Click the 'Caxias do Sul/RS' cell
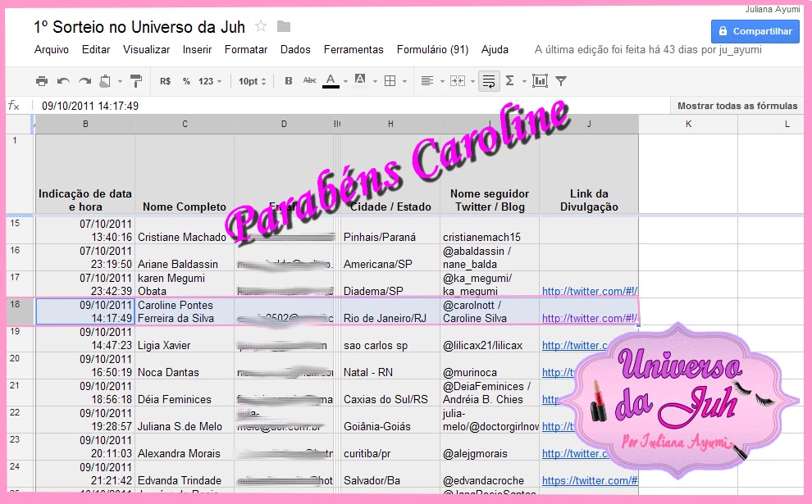The height and width of the screenshot is (504, 812). [x=390, y=393]
